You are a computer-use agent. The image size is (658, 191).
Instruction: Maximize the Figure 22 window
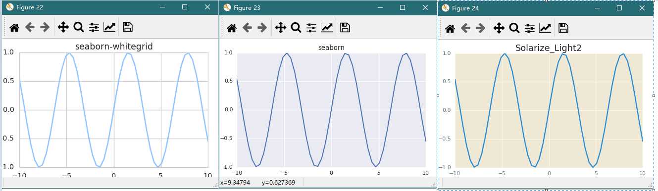(x=185, y=7)
